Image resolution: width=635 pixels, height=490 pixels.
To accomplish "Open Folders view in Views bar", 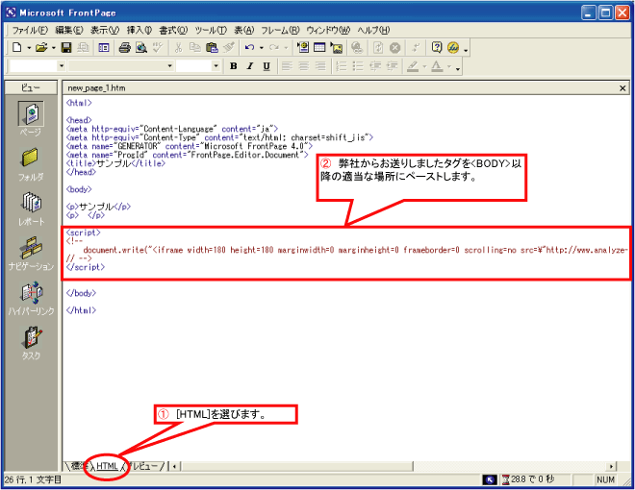I will click(31, 164).
